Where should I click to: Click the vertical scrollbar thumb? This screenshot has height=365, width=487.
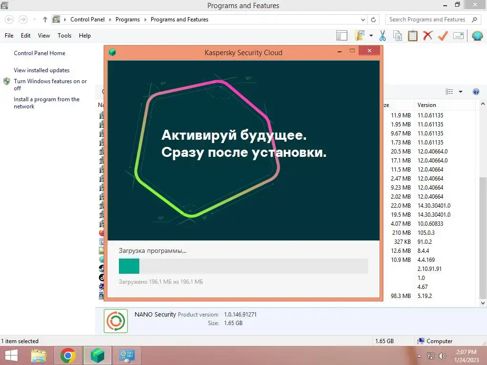(483, 238)
